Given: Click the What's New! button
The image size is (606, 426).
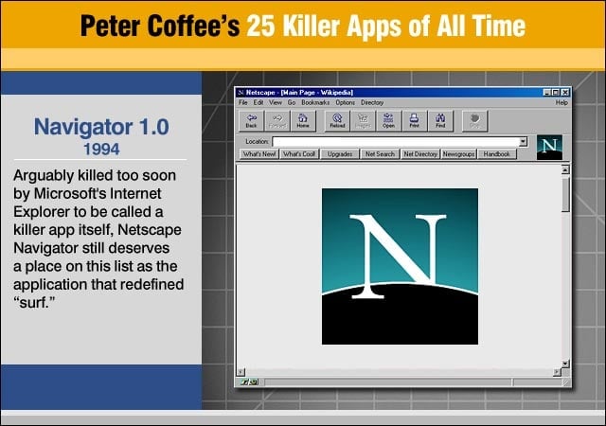Looking at the screenshot, I should click(x=258, y=154).
